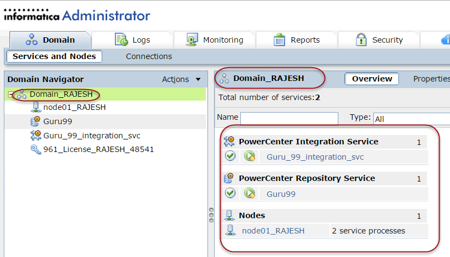Click the green checkmark status for Guru99 service
450x257 pixels.
pos(230,194)
